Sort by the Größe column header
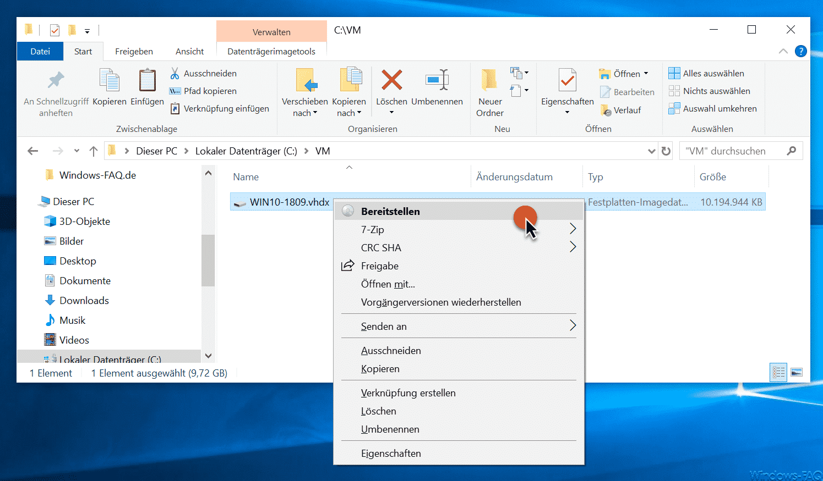 tap(731, 176)
